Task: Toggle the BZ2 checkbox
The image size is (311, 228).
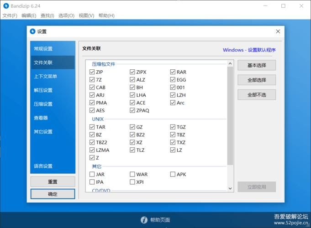Action: pyautogui.click(x=132, y=135)
